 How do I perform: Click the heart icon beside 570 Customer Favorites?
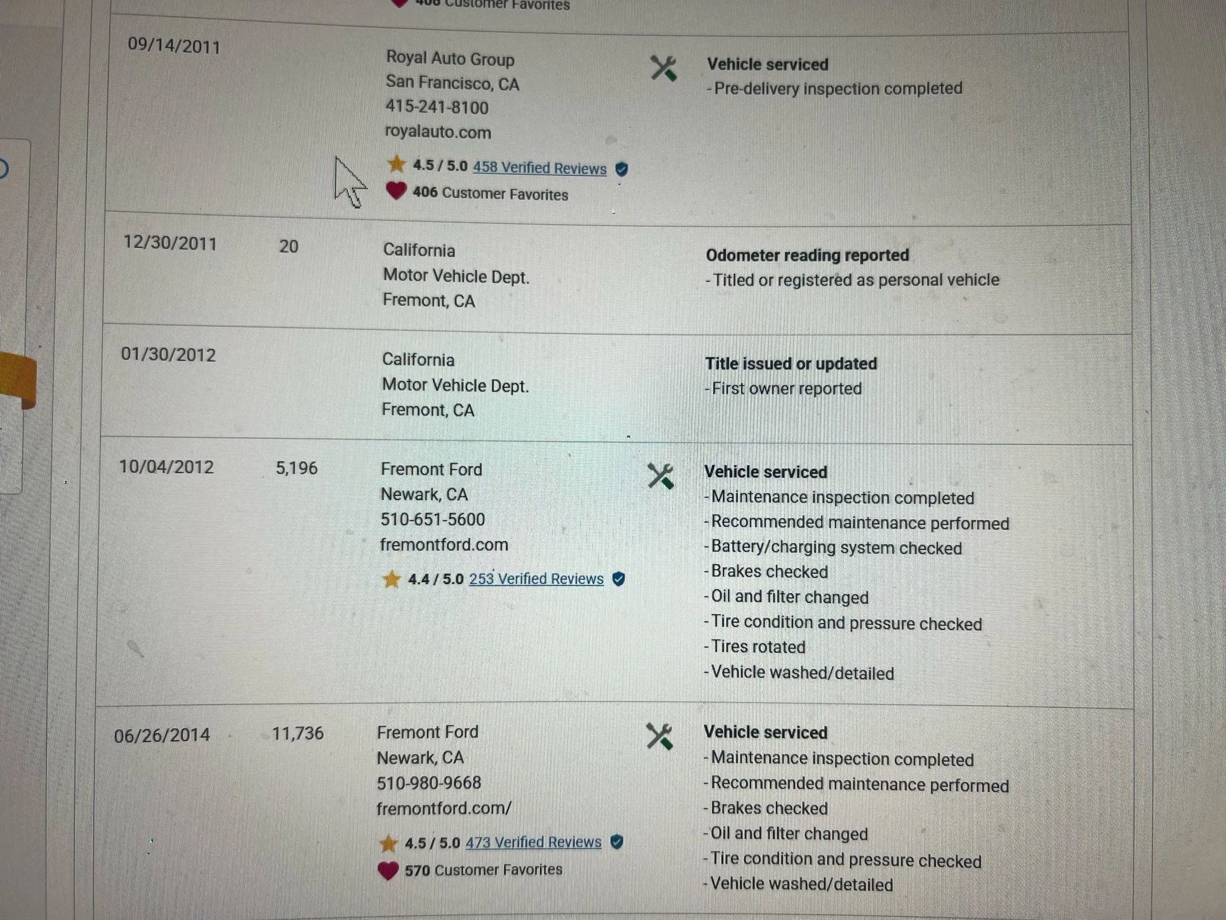coord(389,870)
